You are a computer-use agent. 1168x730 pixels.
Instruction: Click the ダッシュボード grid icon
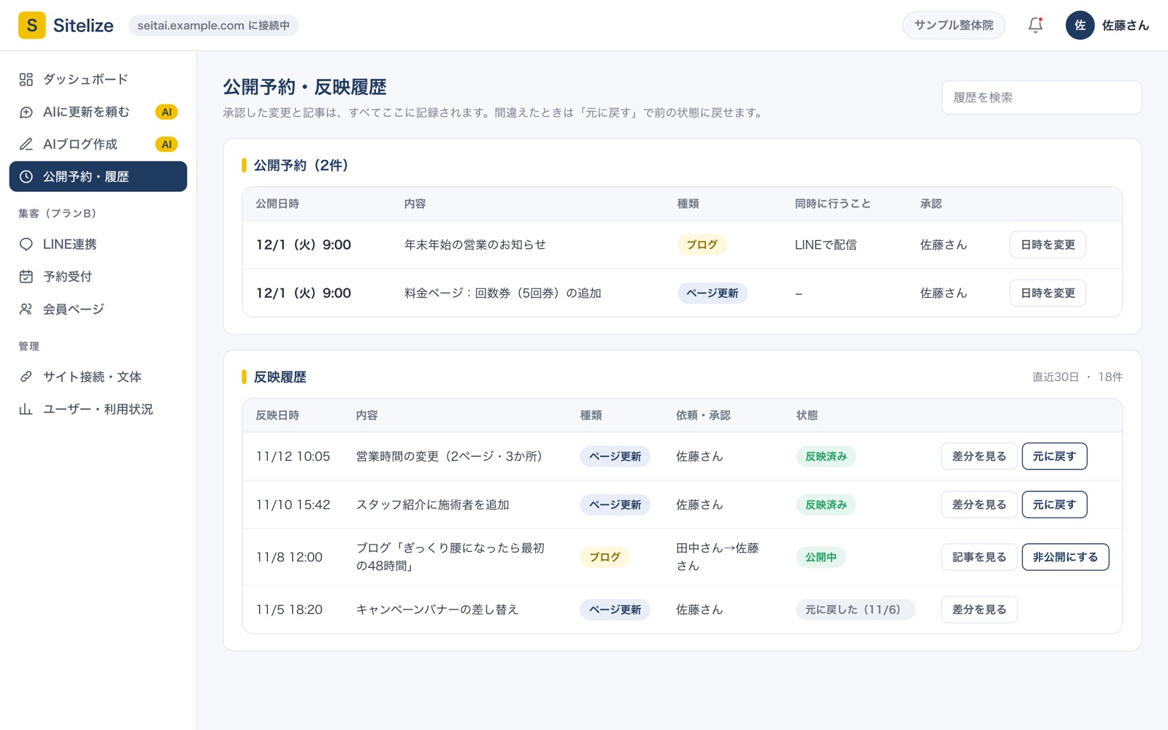point(26,80)
